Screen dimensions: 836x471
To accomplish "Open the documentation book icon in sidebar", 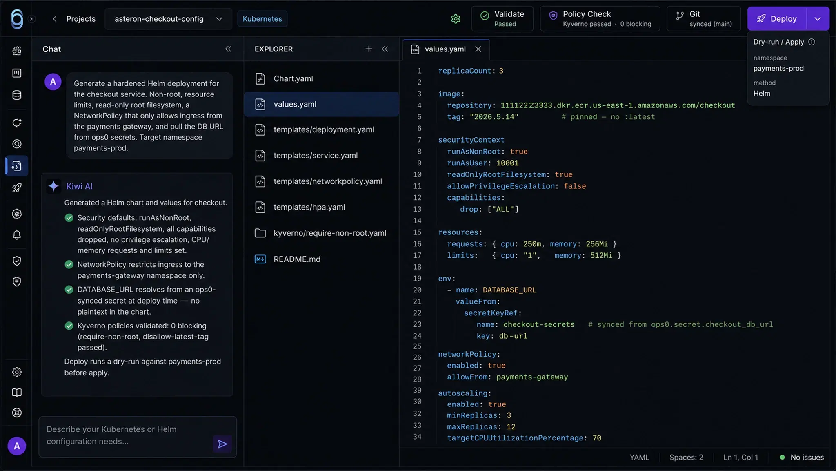I will [x=17, y=393].
